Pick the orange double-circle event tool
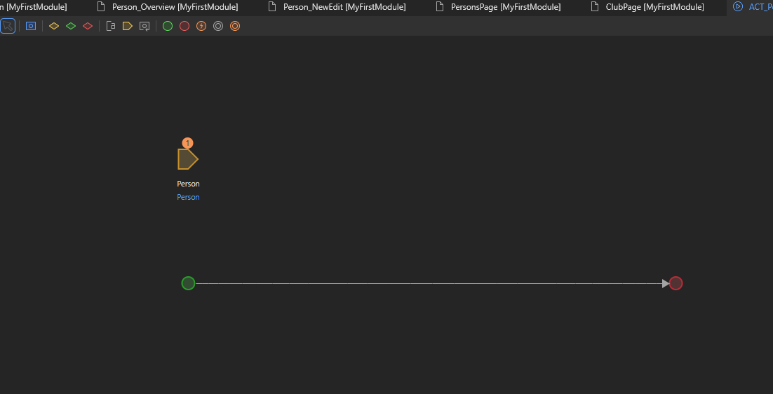This screenshot has width=773, height=394. pos(235,26)
